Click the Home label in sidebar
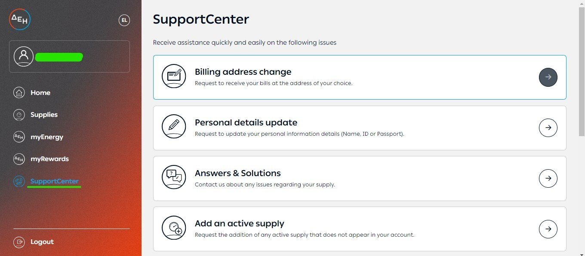 (40, 93)
